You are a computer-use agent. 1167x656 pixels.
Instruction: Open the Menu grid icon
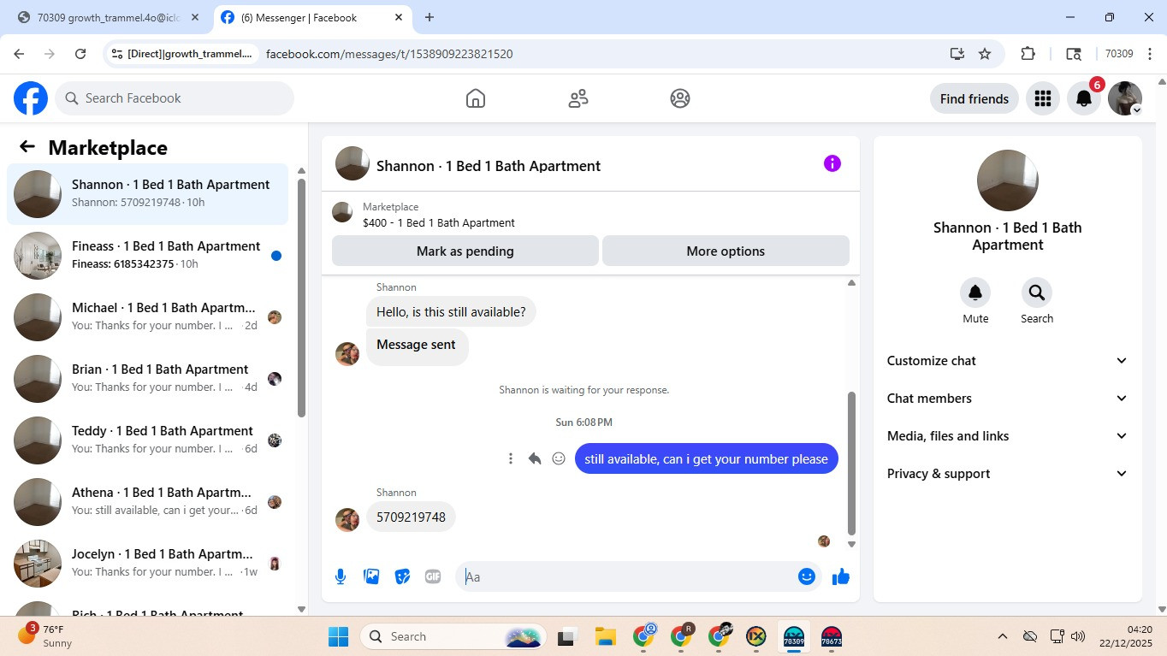coord(1042,98)
